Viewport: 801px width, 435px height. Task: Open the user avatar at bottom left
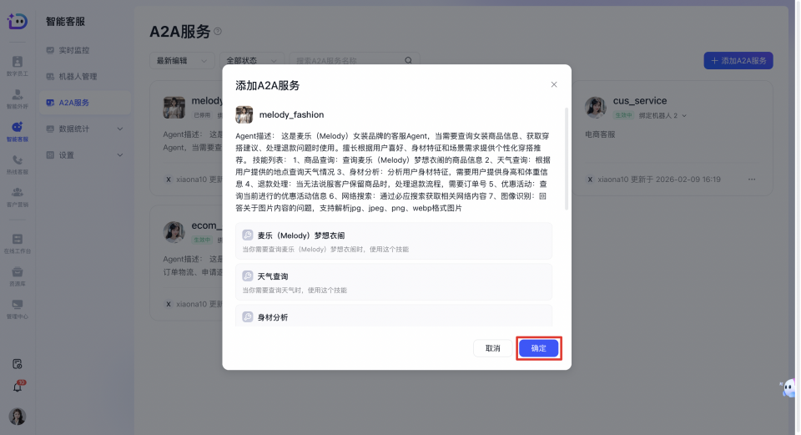[17, 416]
